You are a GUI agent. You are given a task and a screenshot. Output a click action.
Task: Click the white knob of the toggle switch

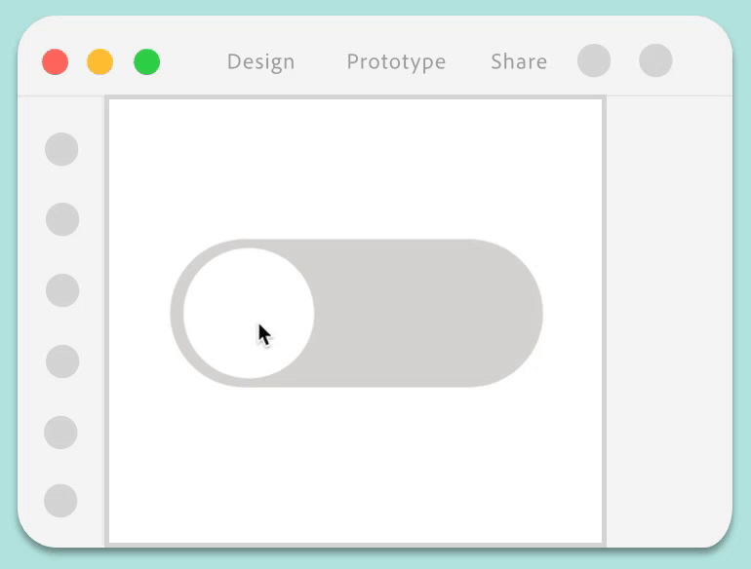249,313
